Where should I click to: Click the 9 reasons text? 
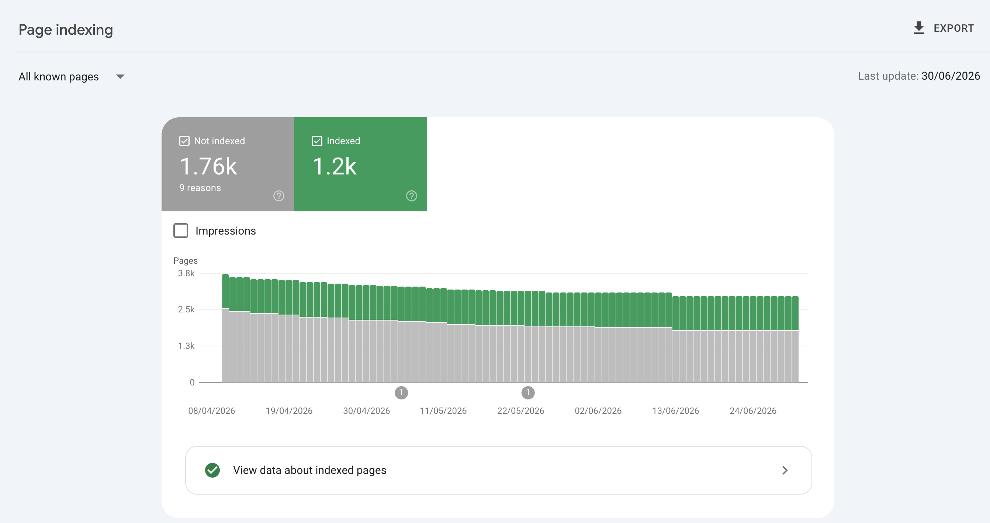pyautogui.click(x=200, y=188)
